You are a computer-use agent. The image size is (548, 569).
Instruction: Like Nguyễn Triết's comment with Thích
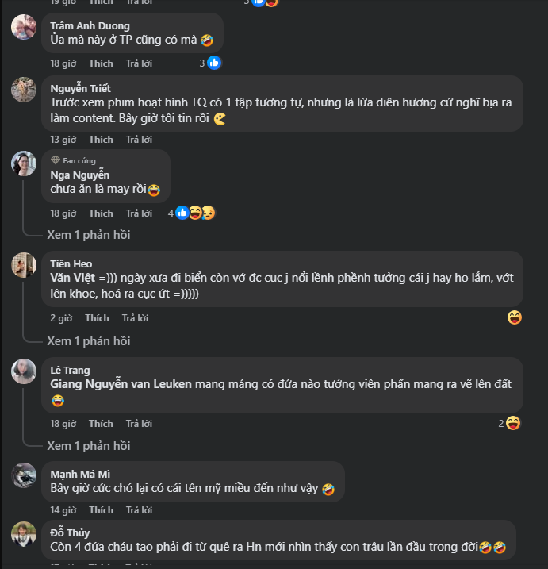101,140
